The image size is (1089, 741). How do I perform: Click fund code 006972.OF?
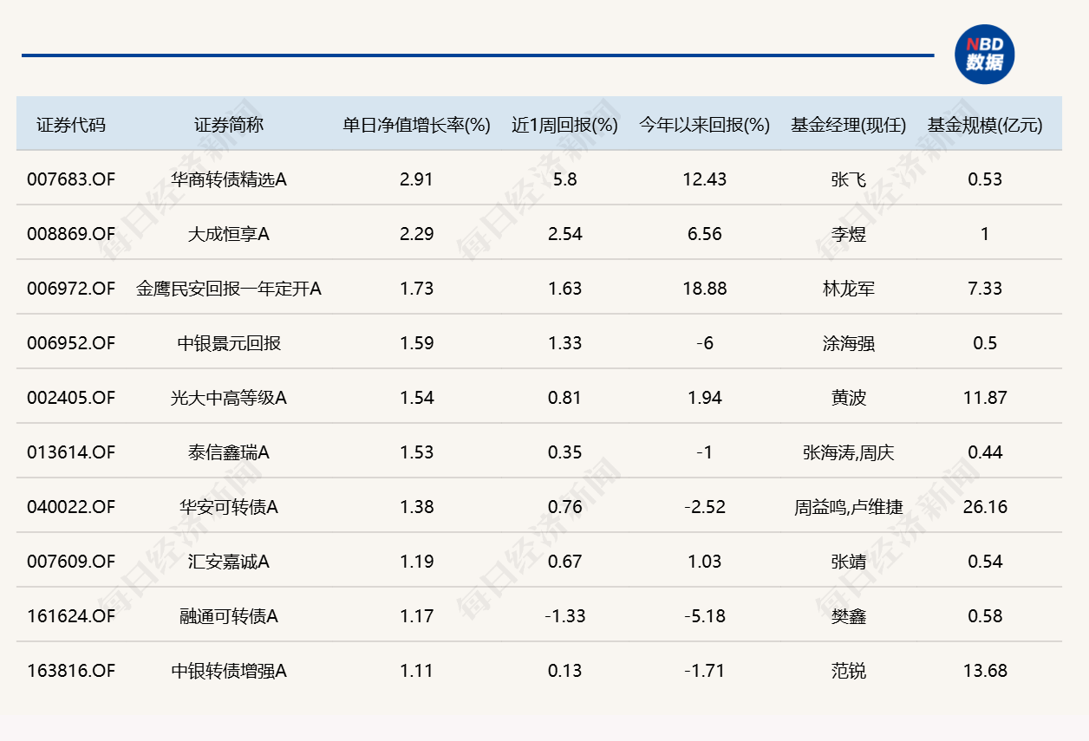(x=71, y=289)
